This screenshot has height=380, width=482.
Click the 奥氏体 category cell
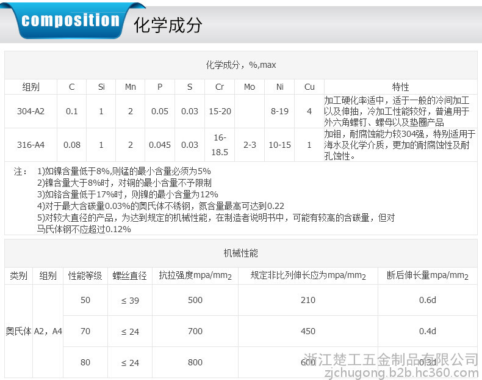(18, 331)
